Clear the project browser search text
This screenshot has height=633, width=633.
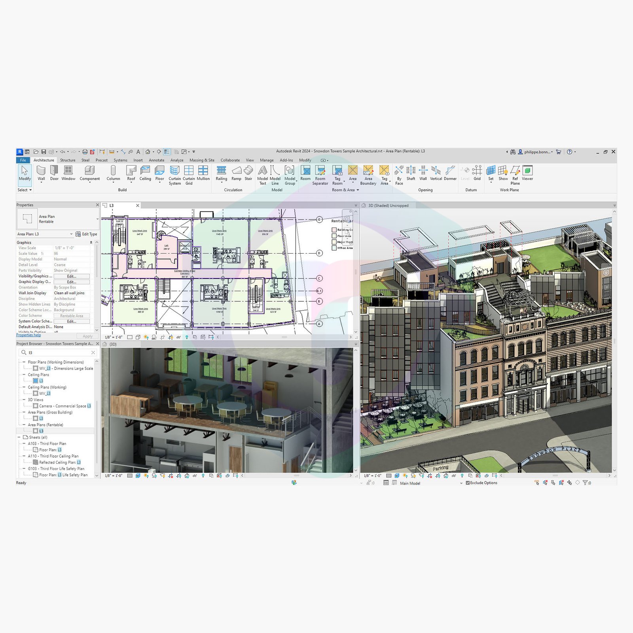point(93,353)
